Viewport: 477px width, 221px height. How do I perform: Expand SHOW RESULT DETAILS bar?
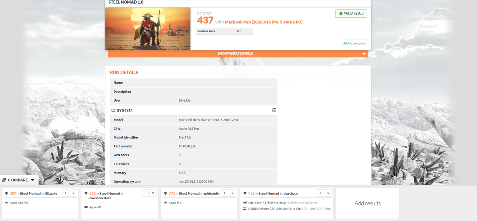[238, 54]
